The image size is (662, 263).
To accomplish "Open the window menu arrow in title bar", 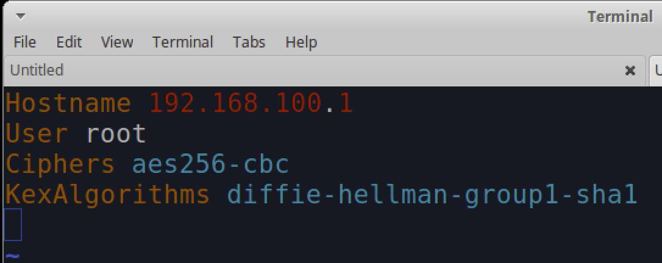I will (21, 16).
